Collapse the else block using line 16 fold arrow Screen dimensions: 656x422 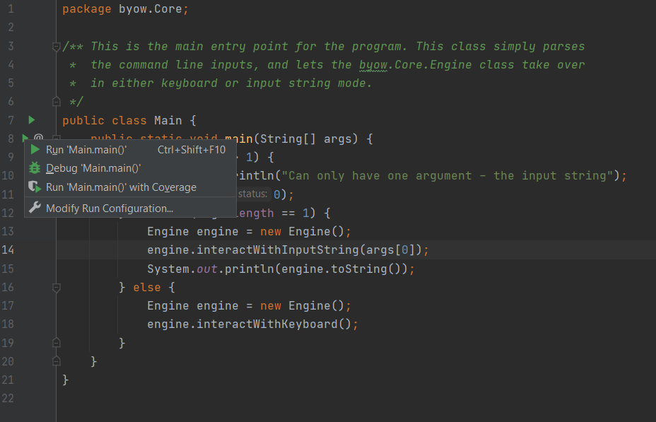(56, 286)
